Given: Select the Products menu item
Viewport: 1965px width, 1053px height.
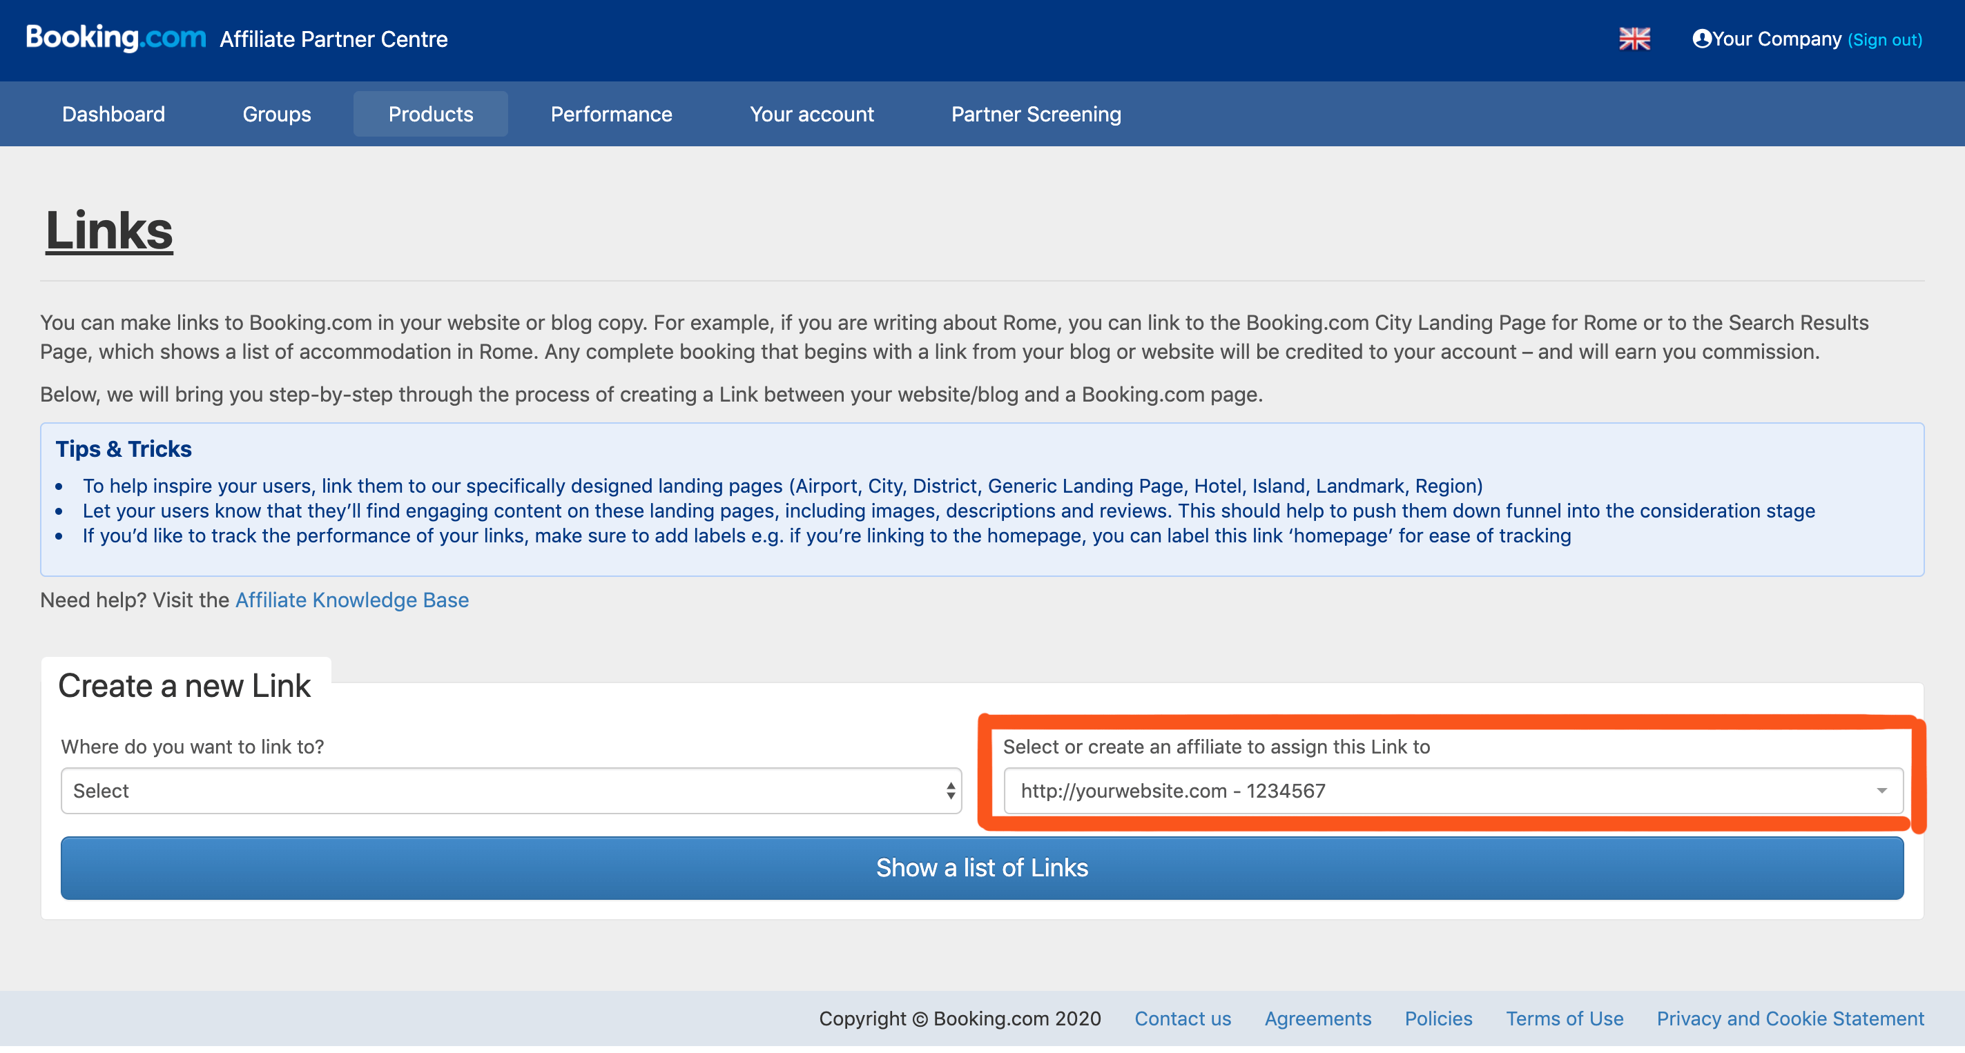Looking at the screenshot, I should pyautogui.click(x=430, y=115).
